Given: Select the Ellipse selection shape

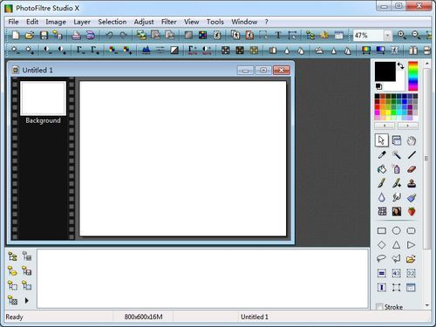Looking at the screenshot, I should click(397, 231).
